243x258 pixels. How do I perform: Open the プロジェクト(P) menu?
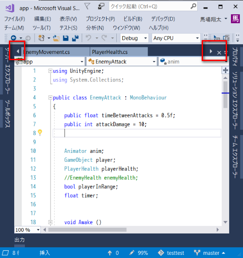[x=100, y=19]
